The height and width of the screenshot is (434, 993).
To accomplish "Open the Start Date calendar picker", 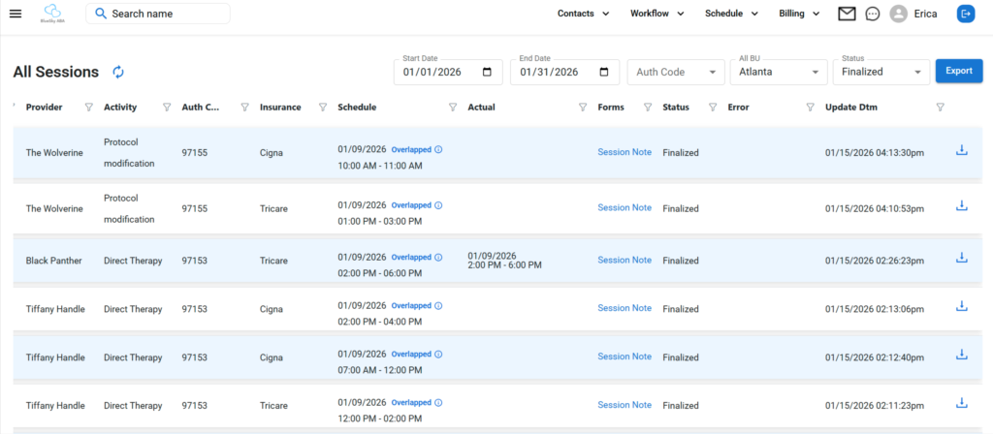I will 487,72.
